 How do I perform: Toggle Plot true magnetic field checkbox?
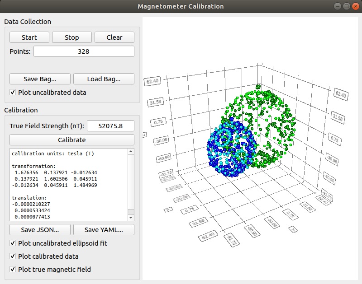pos(13,269)
